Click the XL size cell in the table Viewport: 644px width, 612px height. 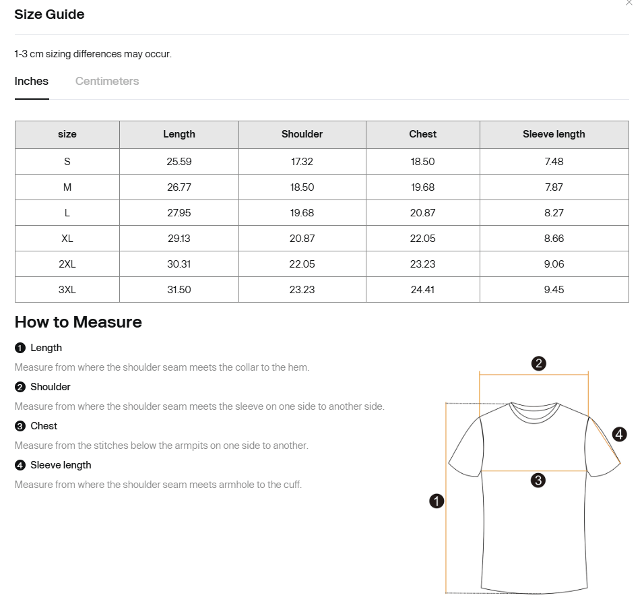[67, 239]
